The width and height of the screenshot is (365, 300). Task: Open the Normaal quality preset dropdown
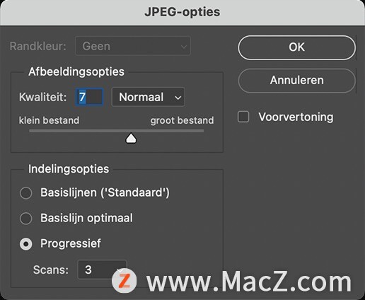[x=148, y=97]
